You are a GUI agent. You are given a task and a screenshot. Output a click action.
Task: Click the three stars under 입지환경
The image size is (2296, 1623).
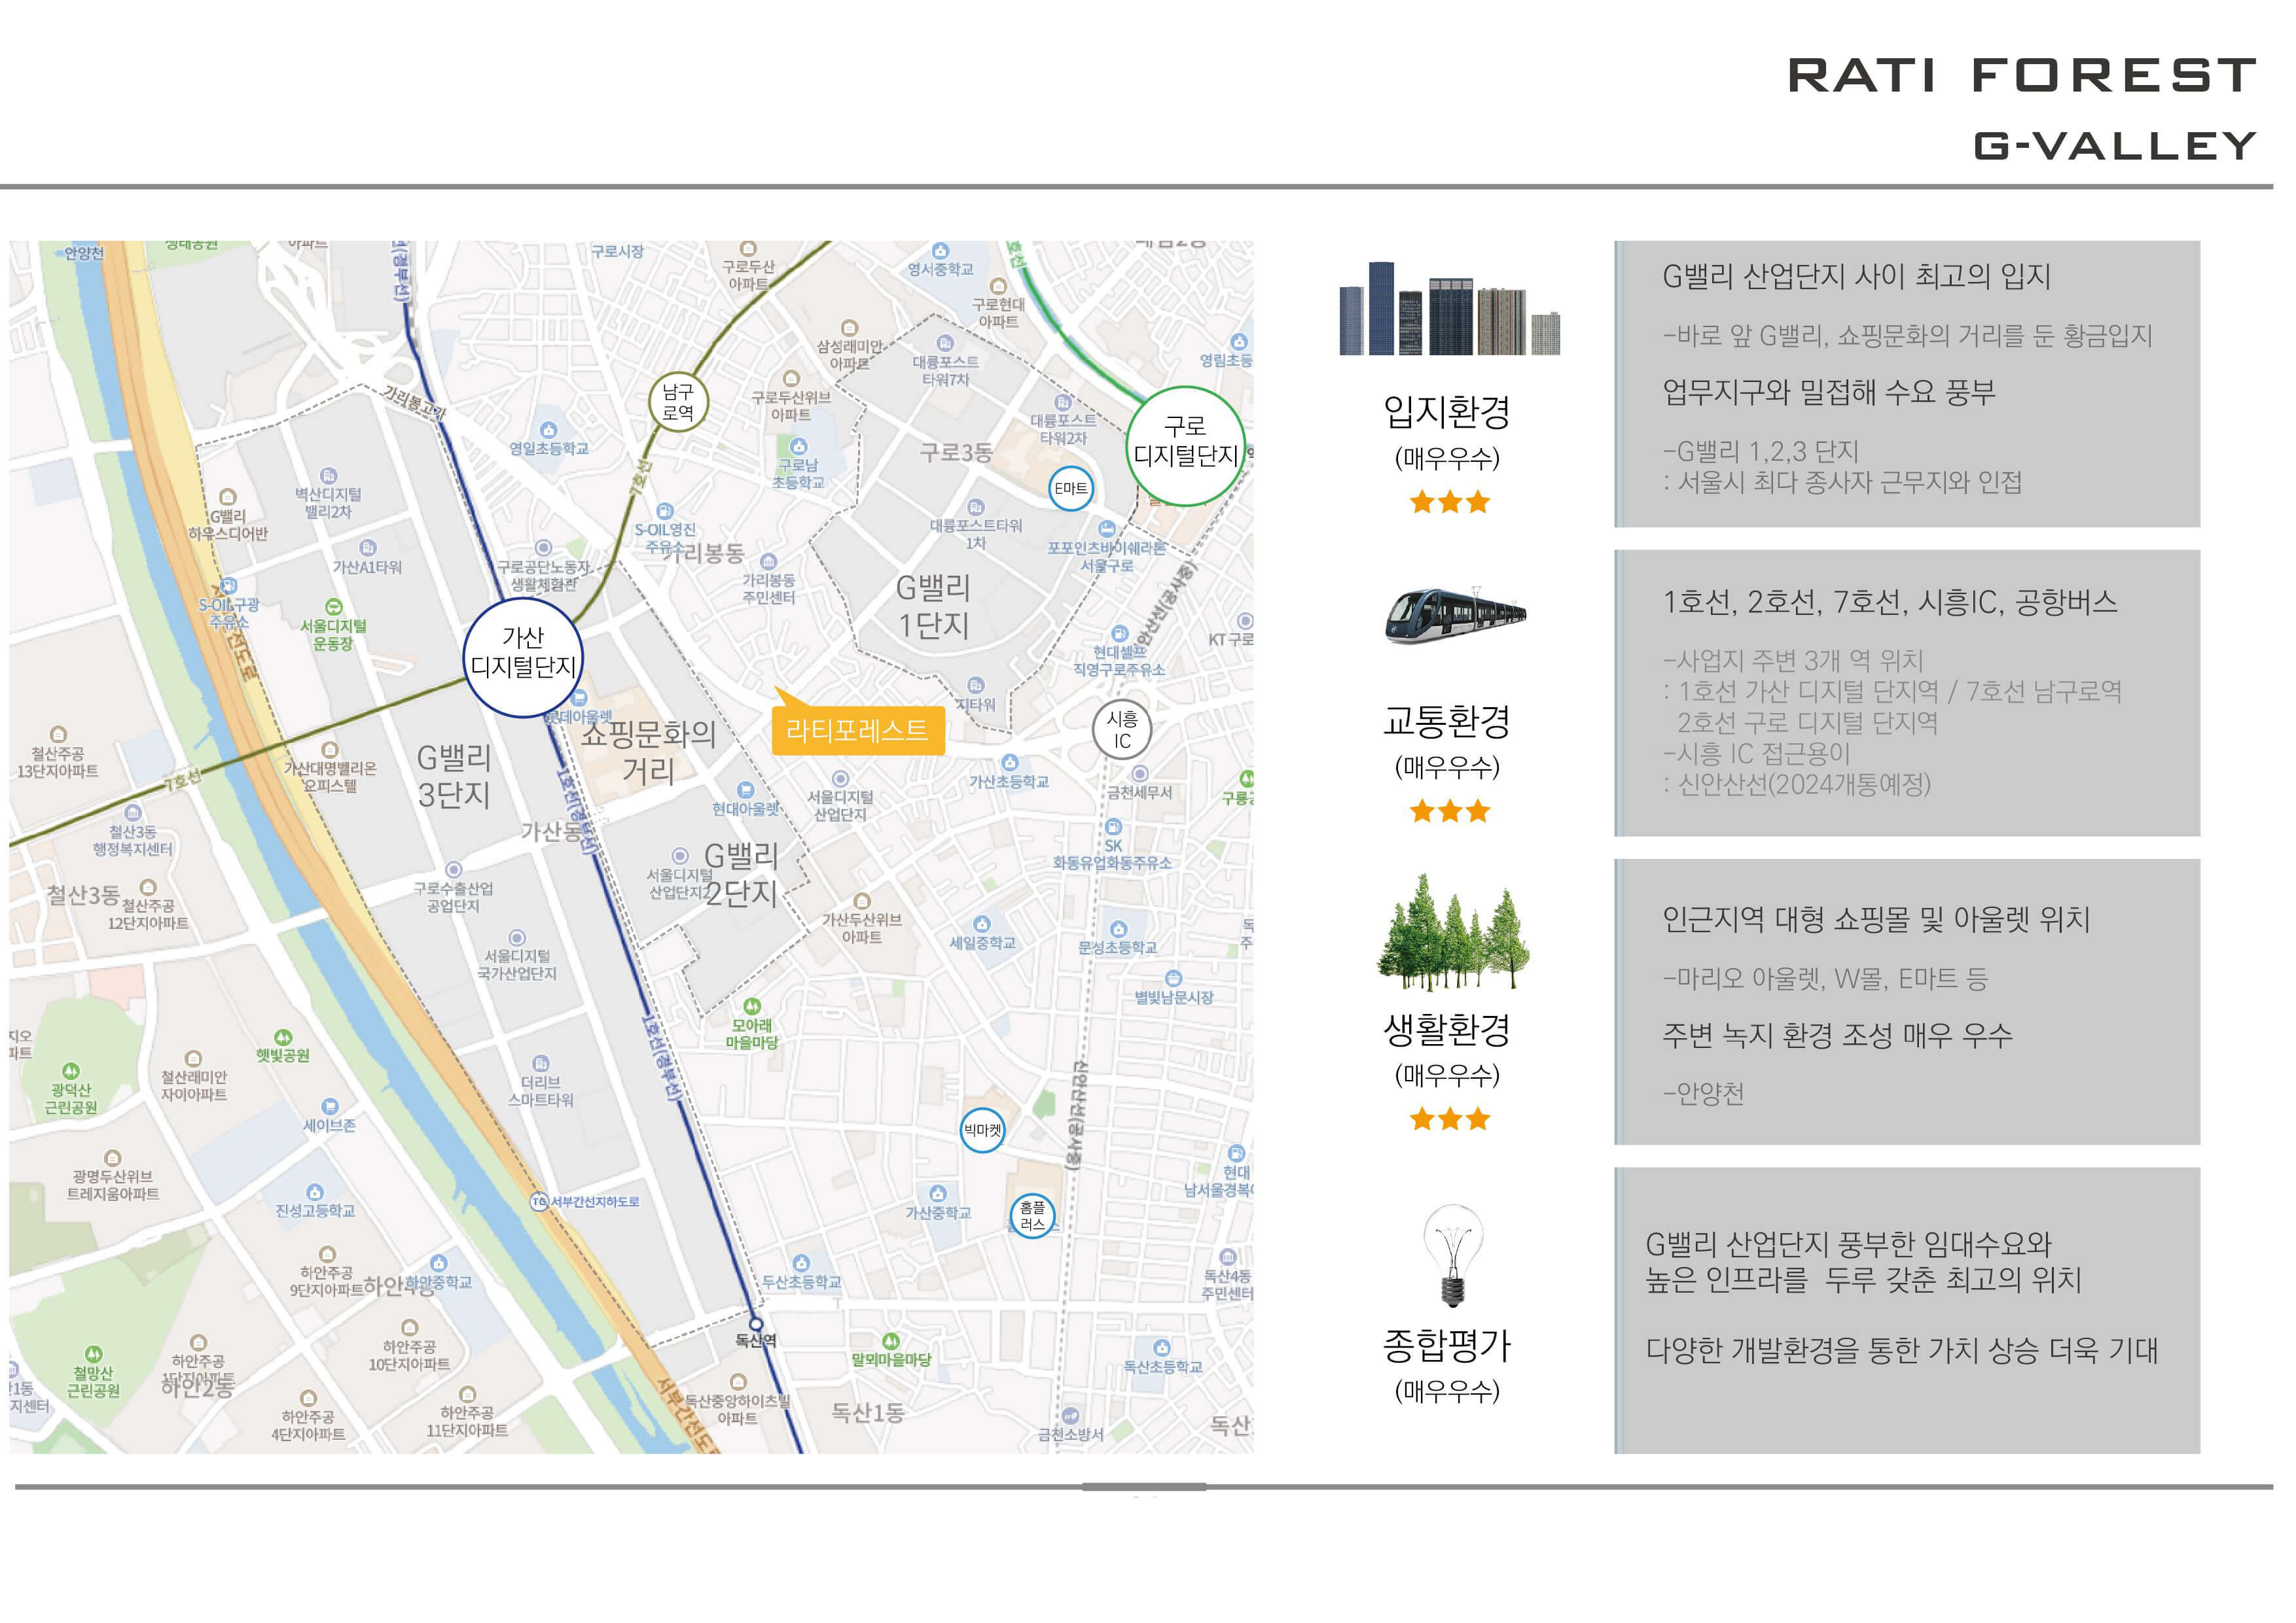point(1449,502)
